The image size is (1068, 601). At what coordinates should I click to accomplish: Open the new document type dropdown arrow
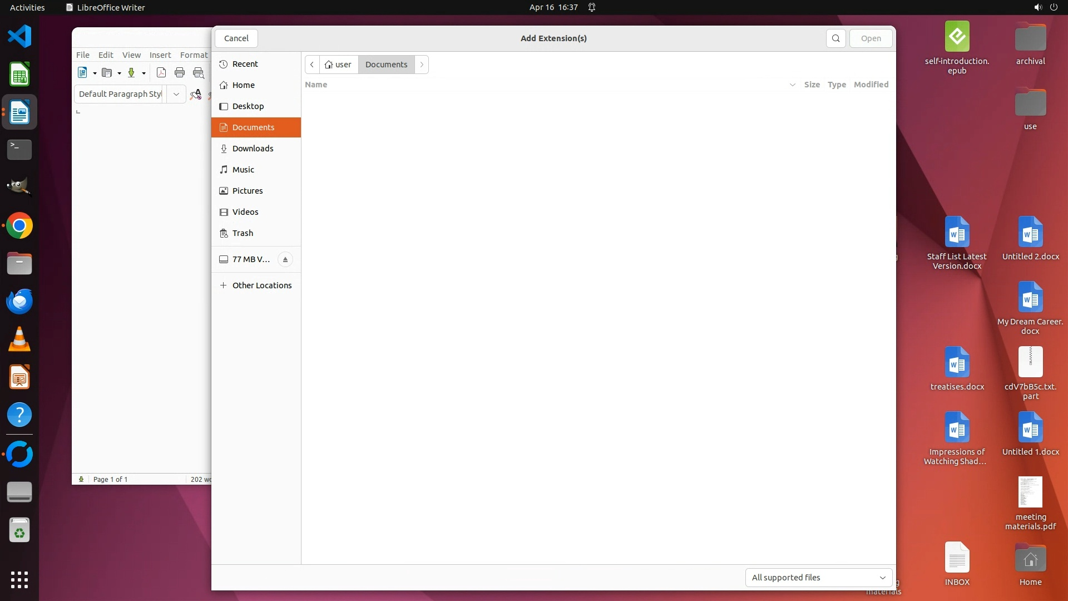95,73
